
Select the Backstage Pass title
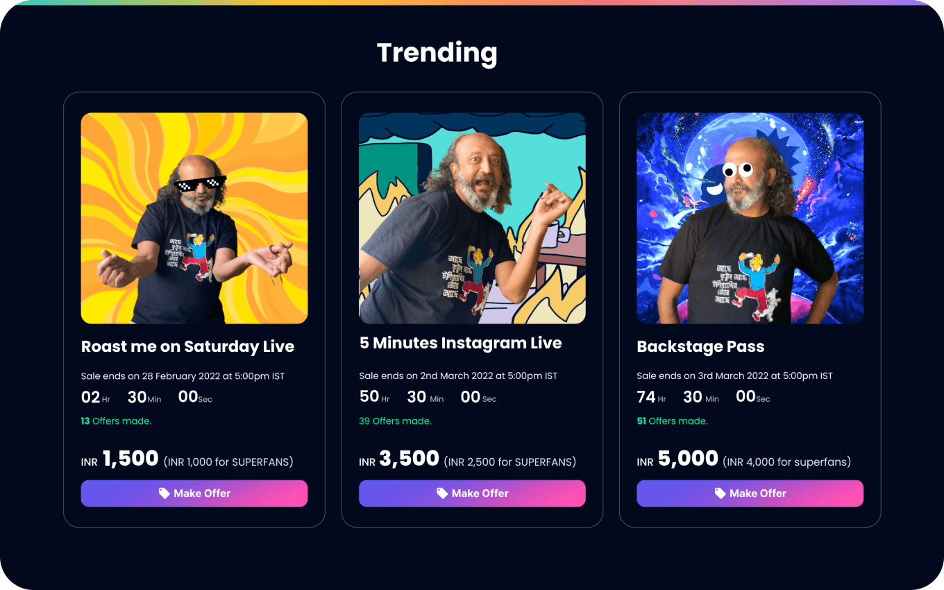pyautogui.click(x=700, y=346)
